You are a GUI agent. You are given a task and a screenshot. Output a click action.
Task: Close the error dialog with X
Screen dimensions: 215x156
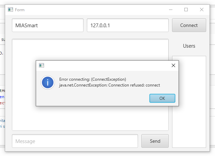[x=173, y=65]
